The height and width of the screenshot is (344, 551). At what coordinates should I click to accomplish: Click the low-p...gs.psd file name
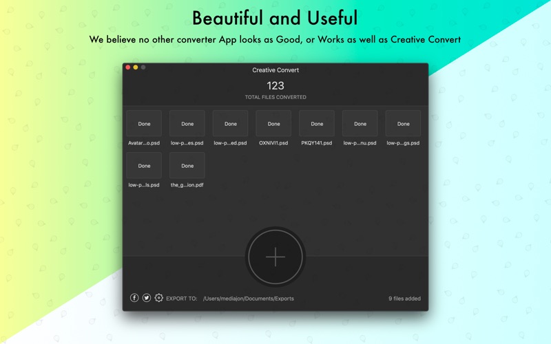point(403,143)
